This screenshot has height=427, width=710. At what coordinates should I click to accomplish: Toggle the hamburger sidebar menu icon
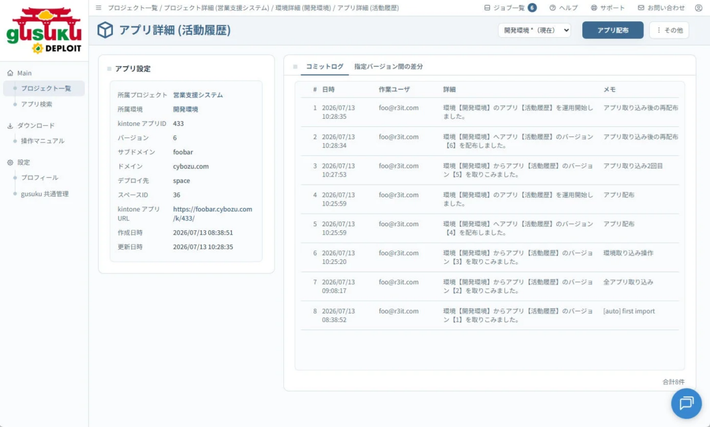(98, 8)
